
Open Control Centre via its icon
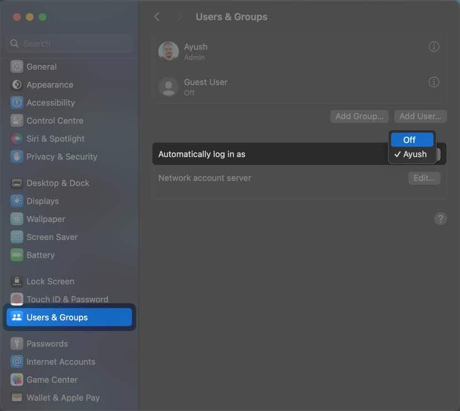coord(17,121)
